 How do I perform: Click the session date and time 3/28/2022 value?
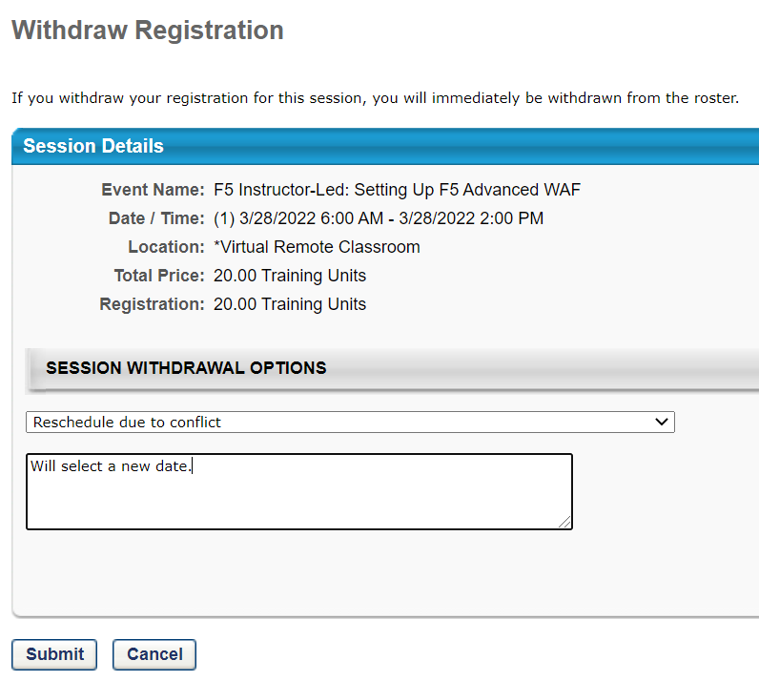point(379,218)
